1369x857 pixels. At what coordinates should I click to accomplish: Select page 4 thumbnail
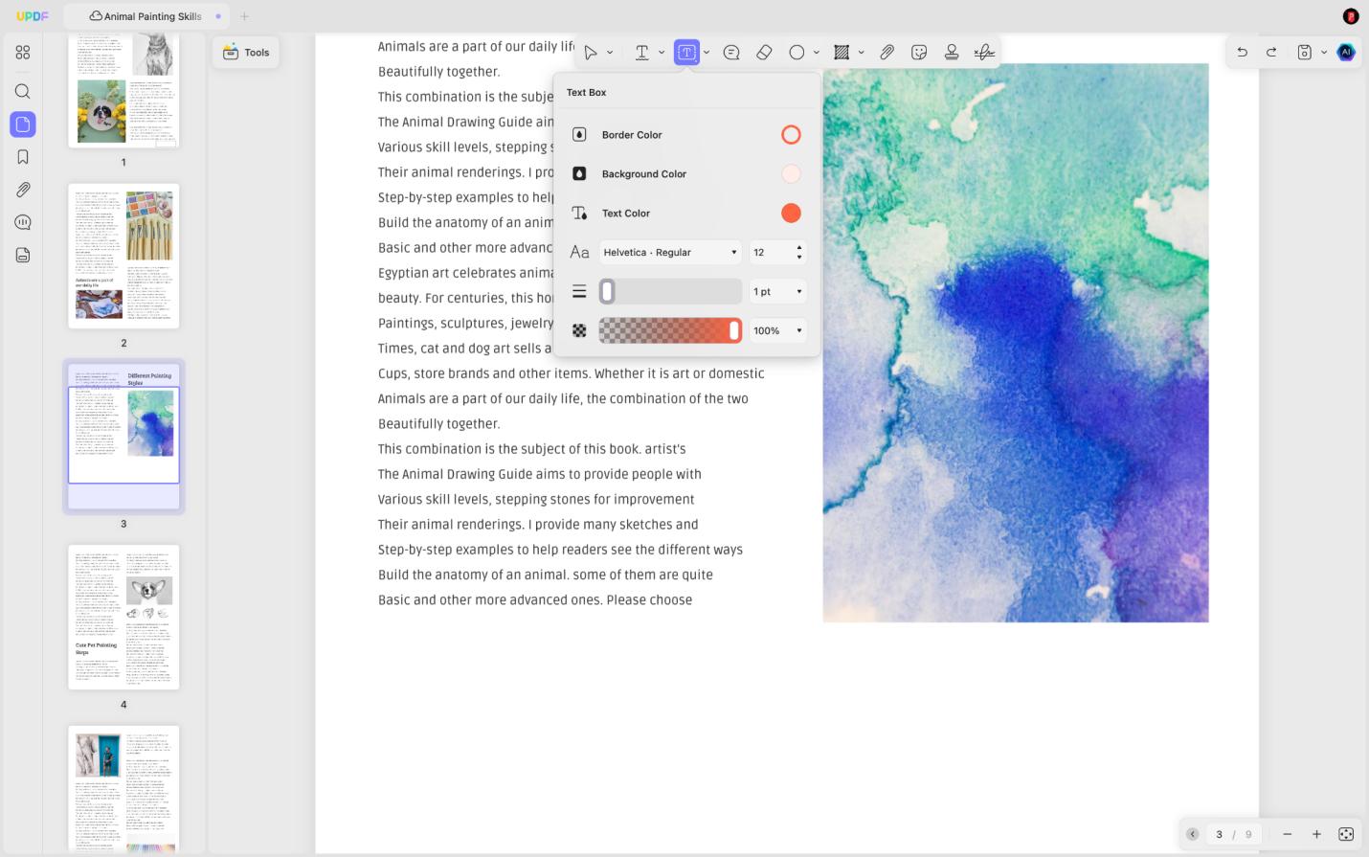[x=123, y=617]
